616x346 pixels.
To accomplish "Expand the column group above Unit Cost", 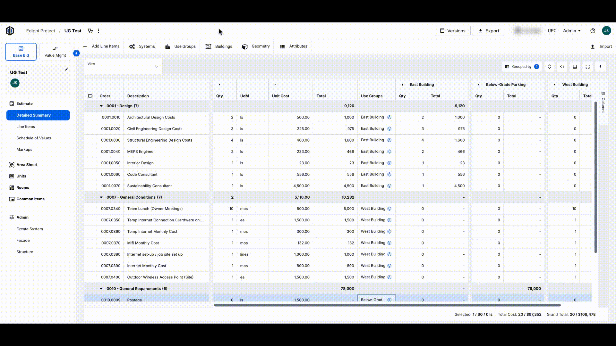I will coord(275,85).
